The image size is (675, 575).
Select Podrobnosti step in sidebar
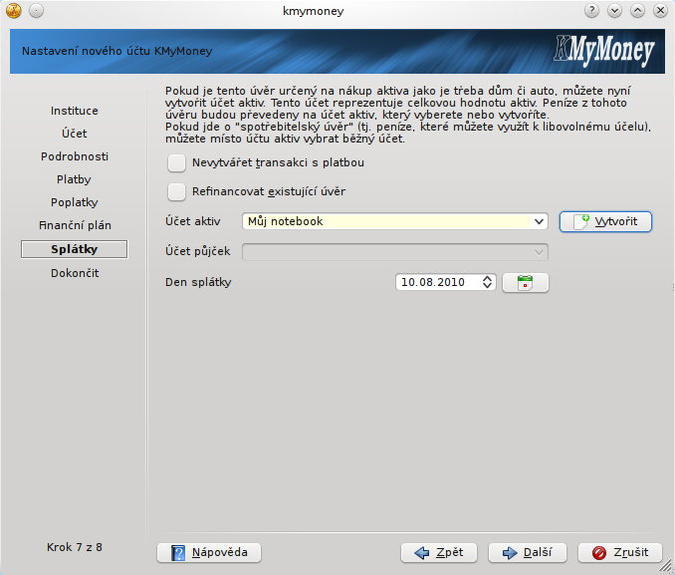(75, 156)
